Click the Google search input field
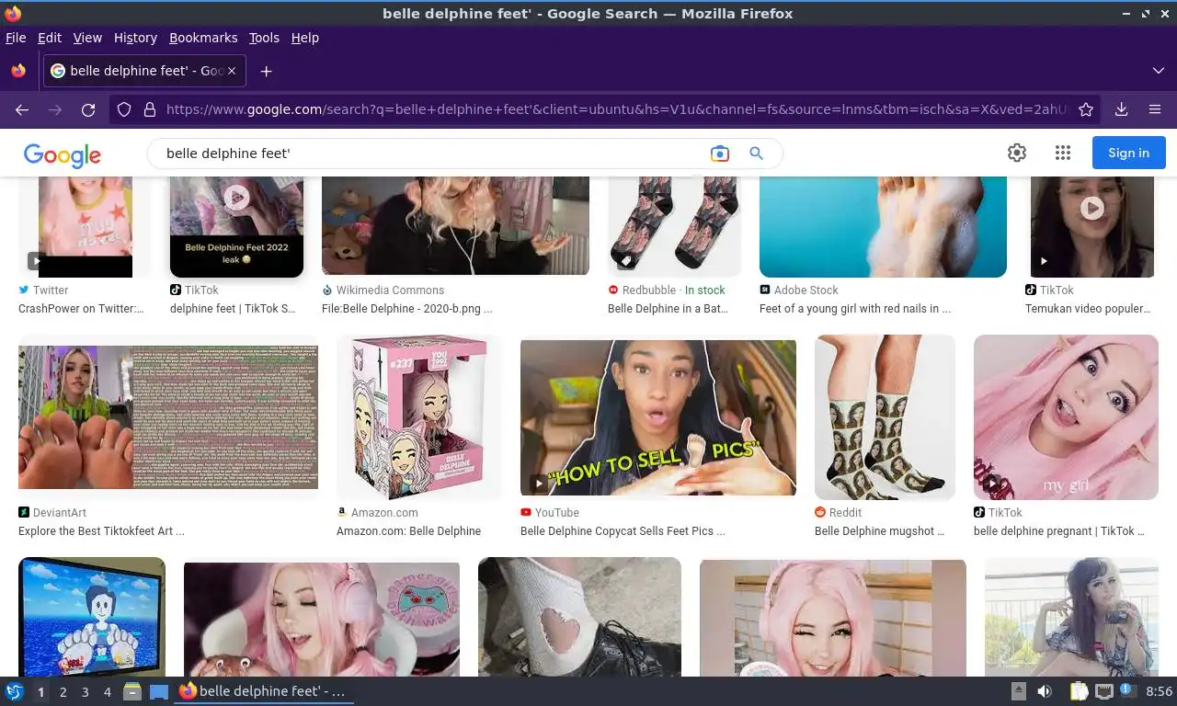 [x=432, y=154]
